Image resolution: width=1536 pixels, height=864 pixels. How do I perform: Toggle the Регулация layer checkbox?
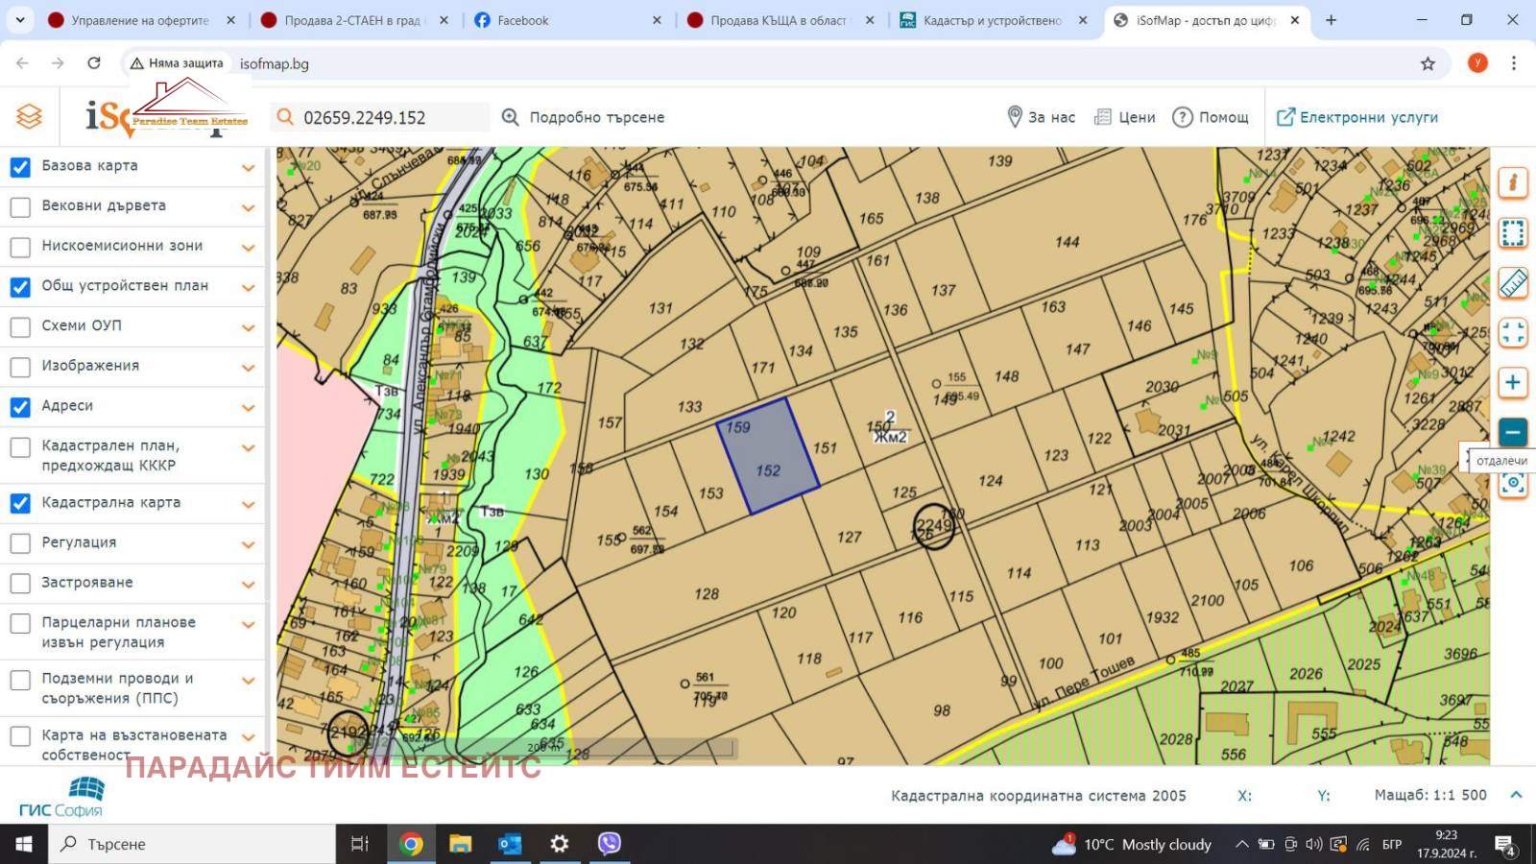(20, 543)
